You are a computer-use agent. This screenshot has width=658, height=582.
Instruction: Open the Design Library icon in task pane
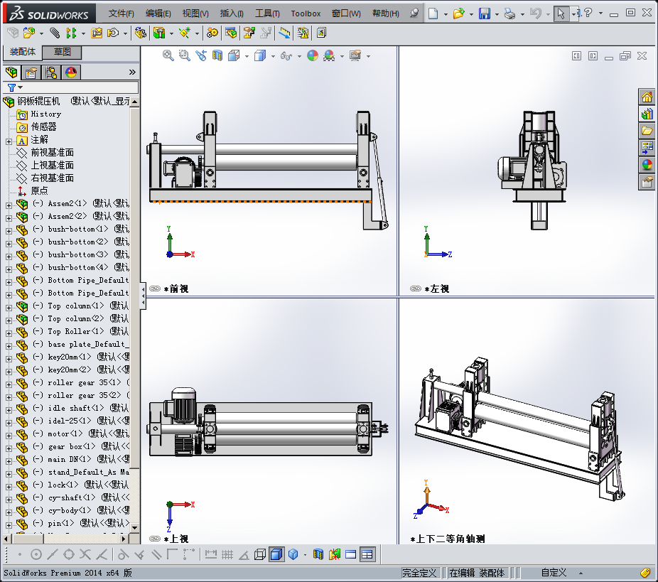pos(647,114)
